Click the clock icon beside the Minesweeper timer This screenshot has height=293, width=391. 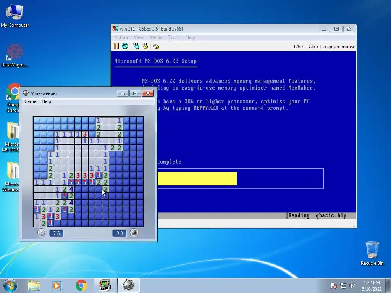[42, 233]
